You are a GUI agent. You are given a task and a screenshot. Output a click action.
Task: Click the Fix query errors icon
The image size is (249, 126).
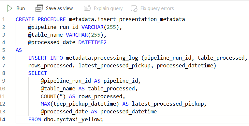pos(134,8)
